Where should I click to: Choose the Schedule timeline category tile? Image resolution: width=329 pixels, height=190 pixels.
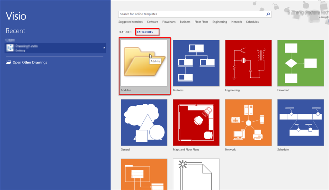(x=300, y=122)
